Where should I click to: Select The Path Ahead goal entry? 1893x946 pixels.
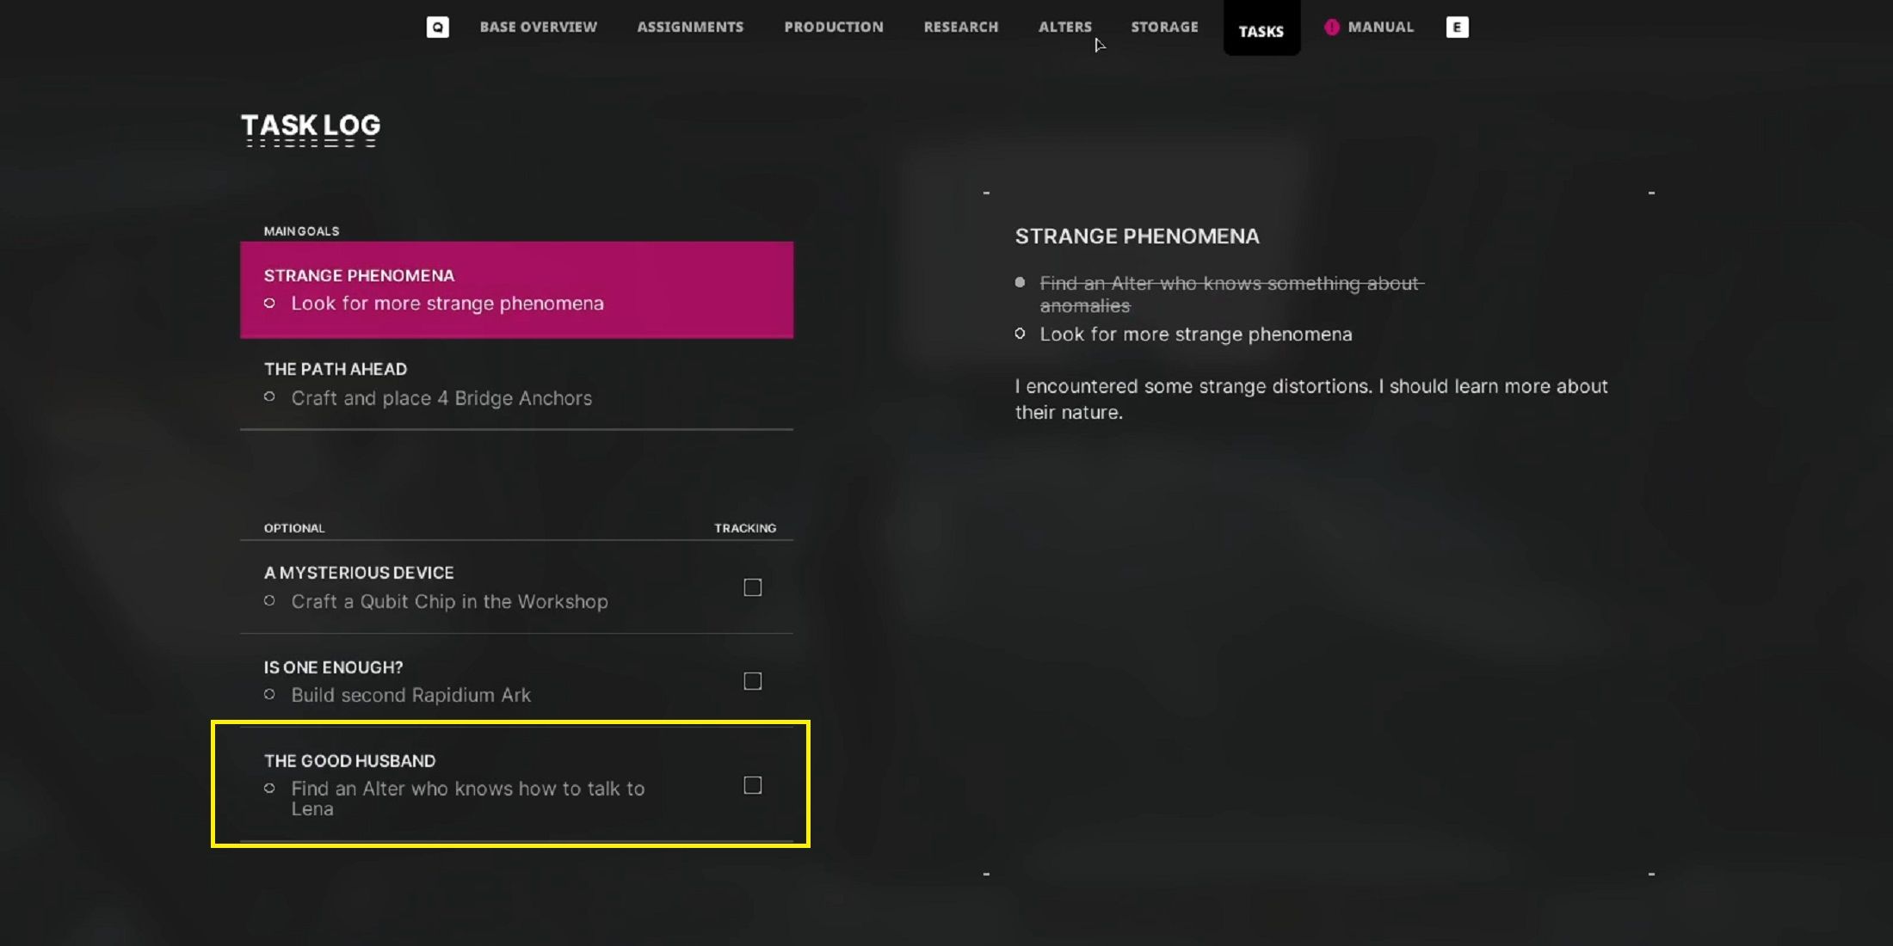tap(516, 384)
